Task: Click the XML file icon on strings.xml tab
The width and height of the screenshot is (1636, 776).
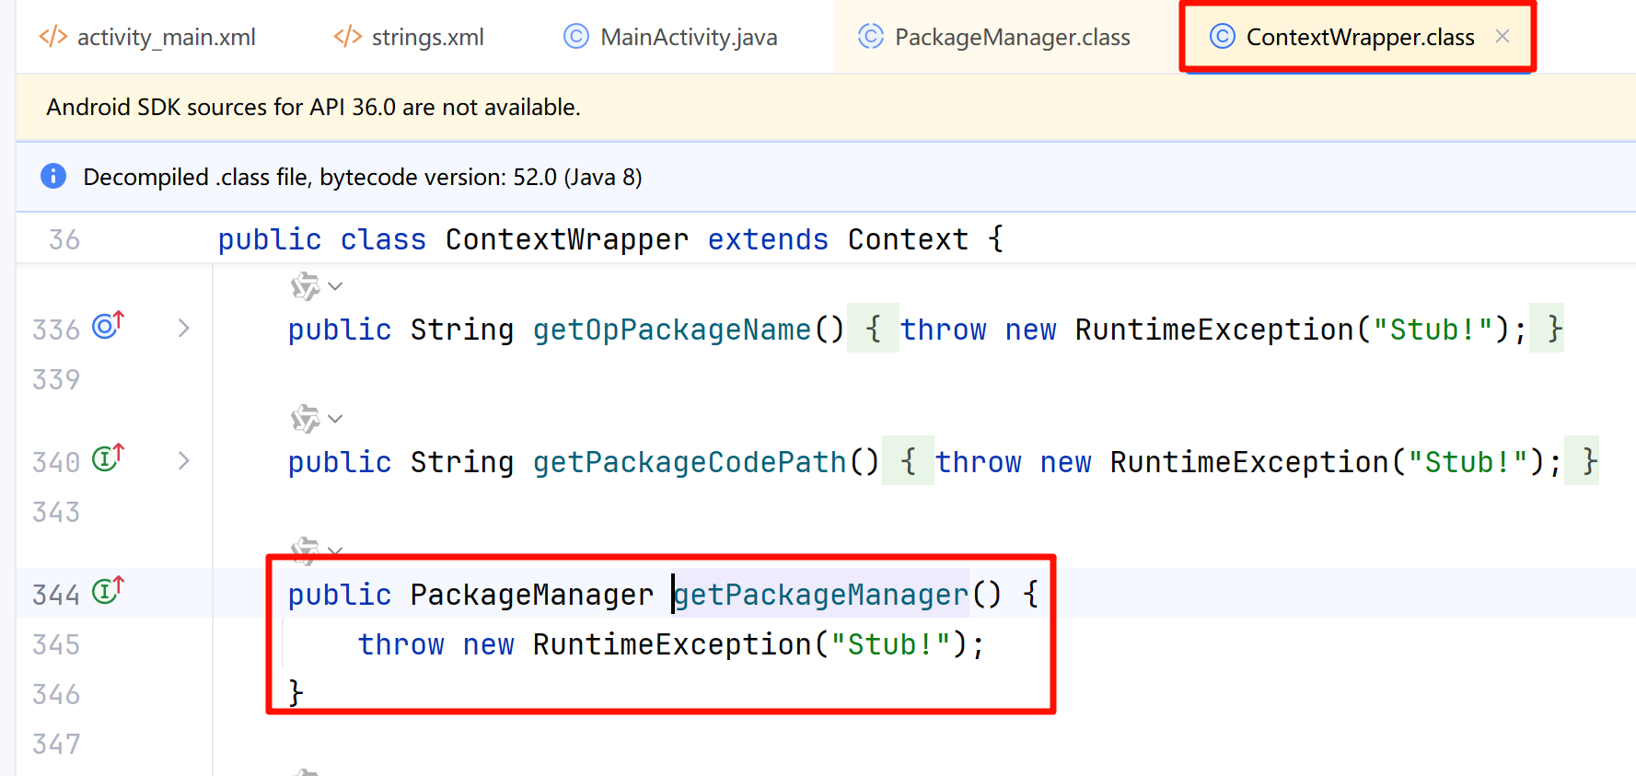Action: click(347, 37)
